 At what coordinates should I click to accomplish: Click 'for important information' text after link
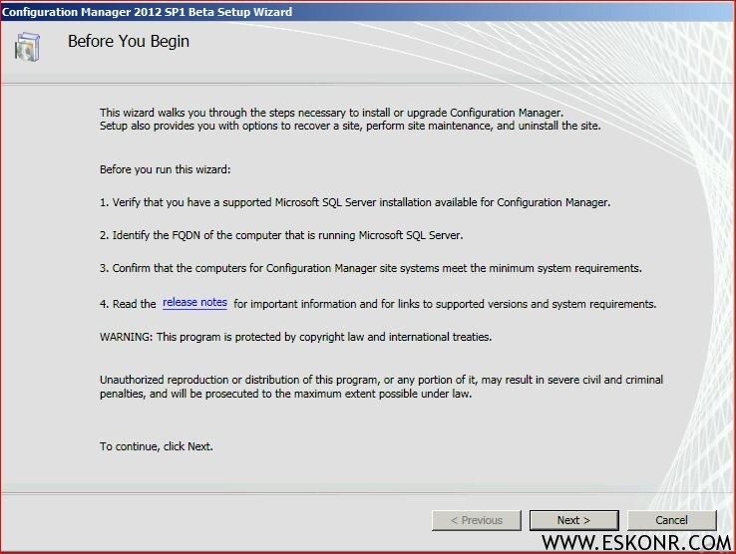[x=444, y=304]
